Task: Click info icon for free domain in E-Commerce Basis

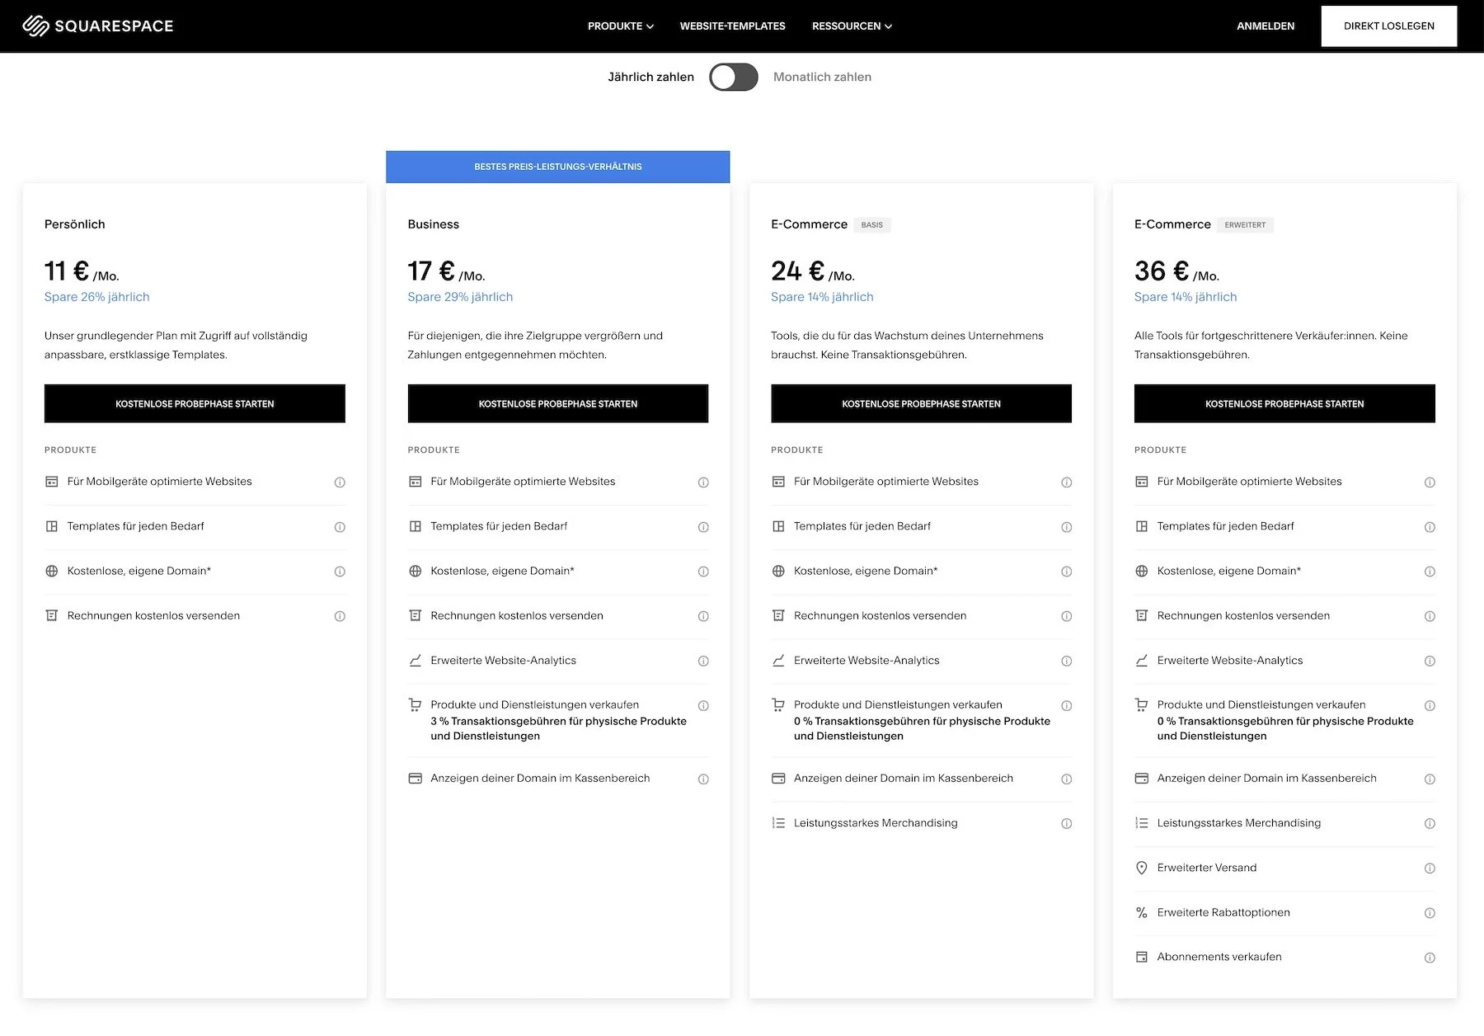Action: pos(1066,572)
